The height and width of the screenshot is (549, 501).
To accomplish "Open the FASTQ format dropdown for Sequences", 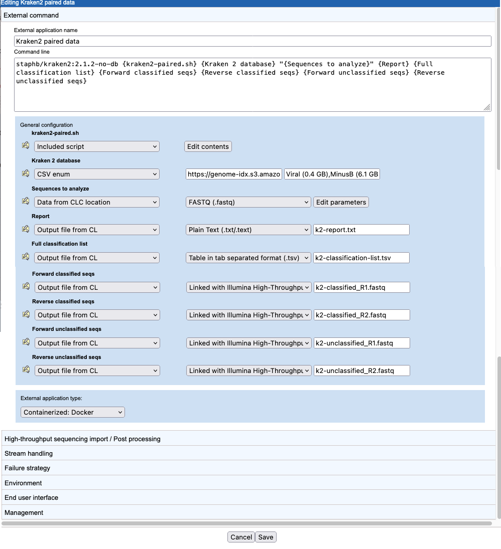I will click(248, 202).
